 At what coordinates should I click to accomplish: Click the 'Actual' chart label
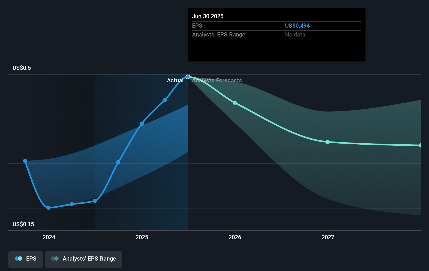click(x=175, y=81)
